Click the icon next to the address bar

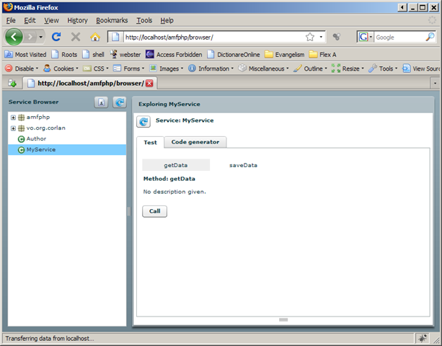coord(336,37)
